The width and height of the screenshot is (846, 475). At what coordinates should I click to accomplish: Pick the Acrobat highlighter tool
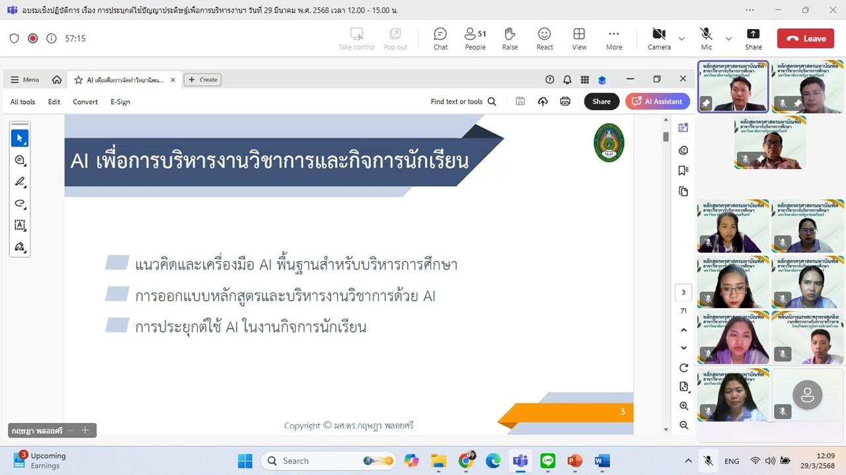click(20, 181)
